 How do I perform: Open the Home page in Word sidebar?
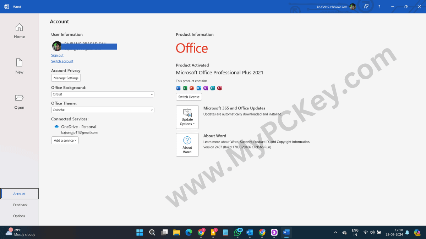tap(19, 31)
